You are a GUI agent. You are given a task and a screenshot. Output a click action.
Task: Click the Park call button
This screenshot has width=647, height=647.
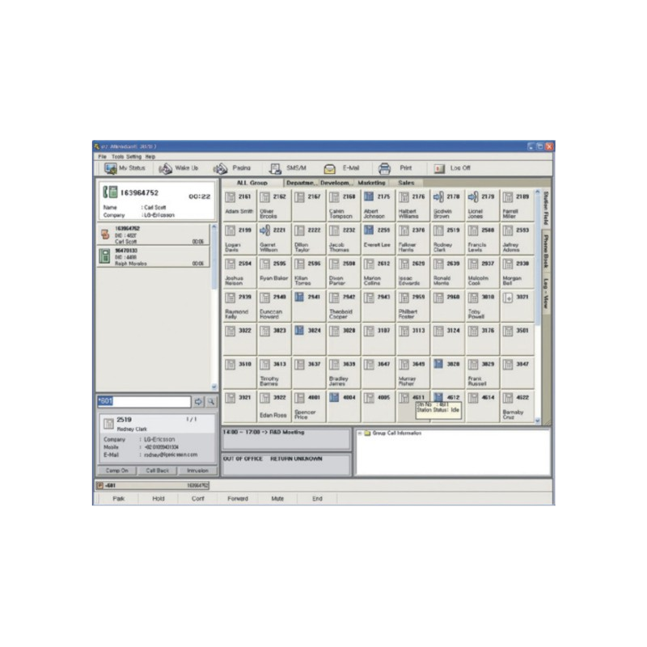coord(118,499)
